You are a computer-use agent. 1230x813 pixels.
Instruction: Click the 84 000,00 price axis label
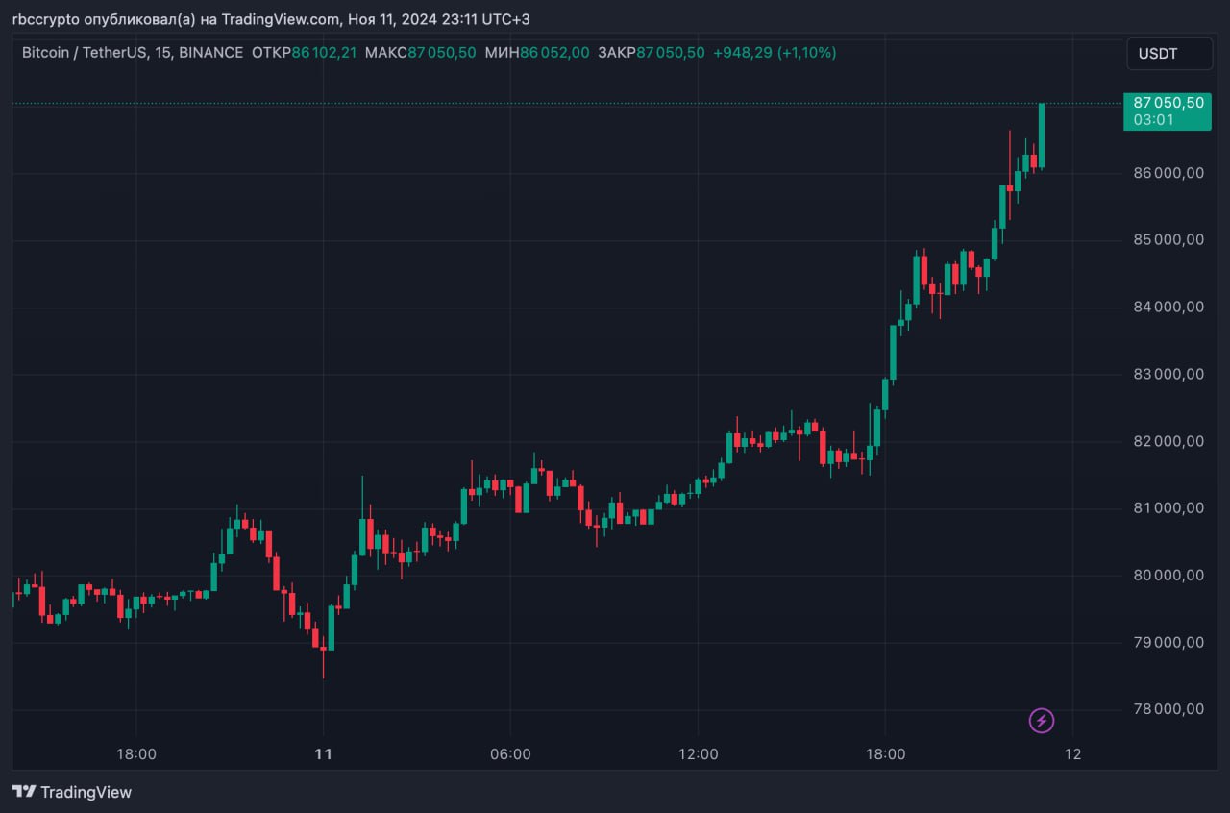(x=1168, y=308)
